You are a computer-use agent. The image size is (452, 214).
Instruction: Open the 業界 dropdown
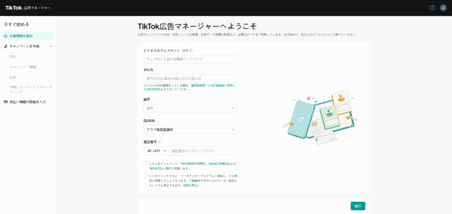point(191,108)
